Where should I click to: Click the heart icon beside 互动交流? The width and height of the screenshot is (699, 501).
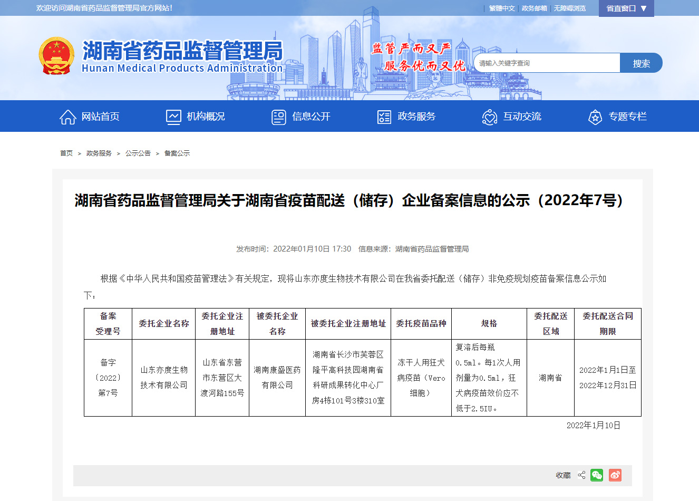pos(489,117)
